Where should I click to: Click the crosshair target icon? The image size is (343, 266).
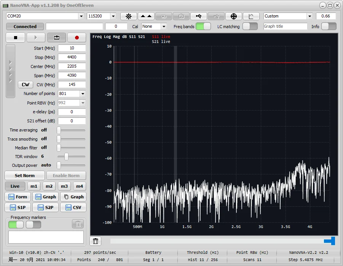click(234, 16)
